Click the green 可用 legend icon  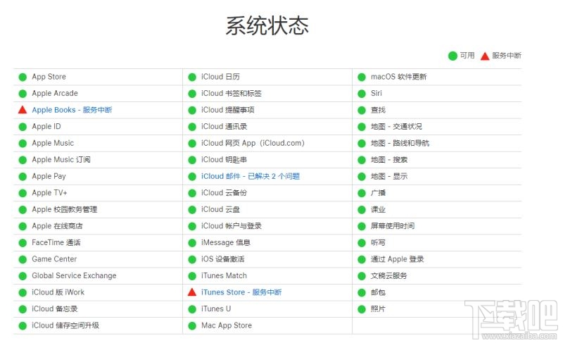click(453, 56)
